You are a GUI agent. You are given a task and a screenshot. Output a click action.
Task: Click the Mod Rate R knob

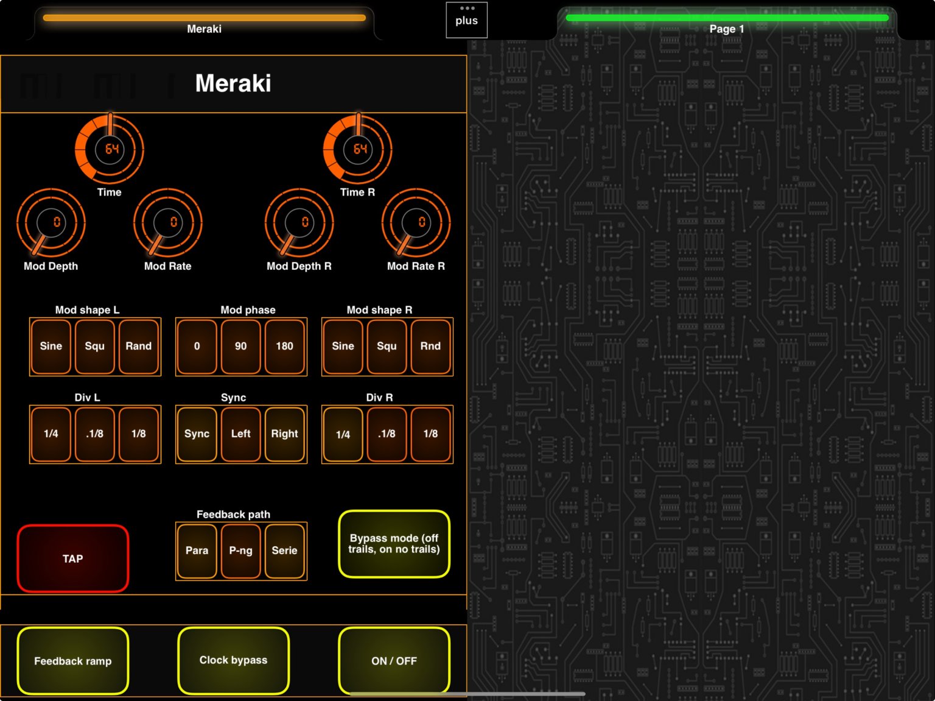[416, 223]
